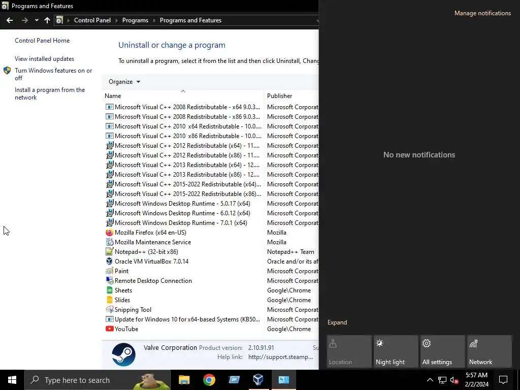Go back with the back arrow

pyautogui.click(x=10, y=20)
